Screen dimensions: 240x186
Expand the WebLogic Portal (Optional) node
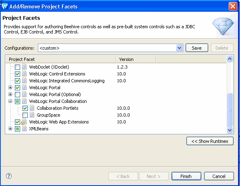(10, 94)
